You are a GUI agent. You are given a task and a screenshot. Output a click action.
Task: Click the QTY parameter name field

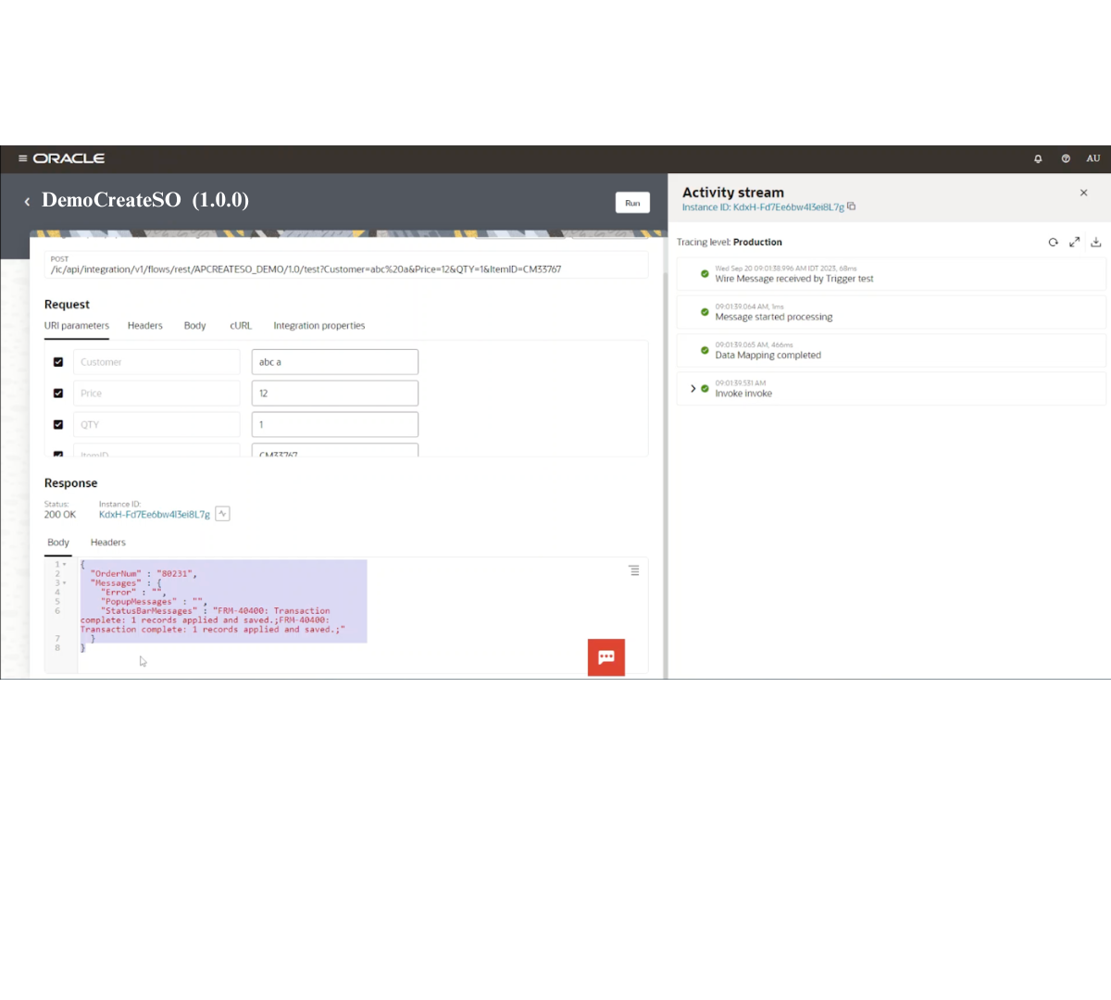[x=156, y=425]
